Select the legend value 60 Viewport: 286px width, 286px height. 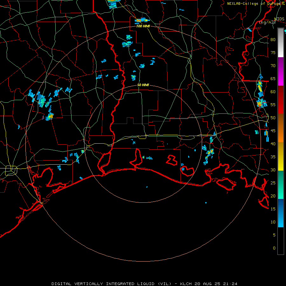click(273, 92)
